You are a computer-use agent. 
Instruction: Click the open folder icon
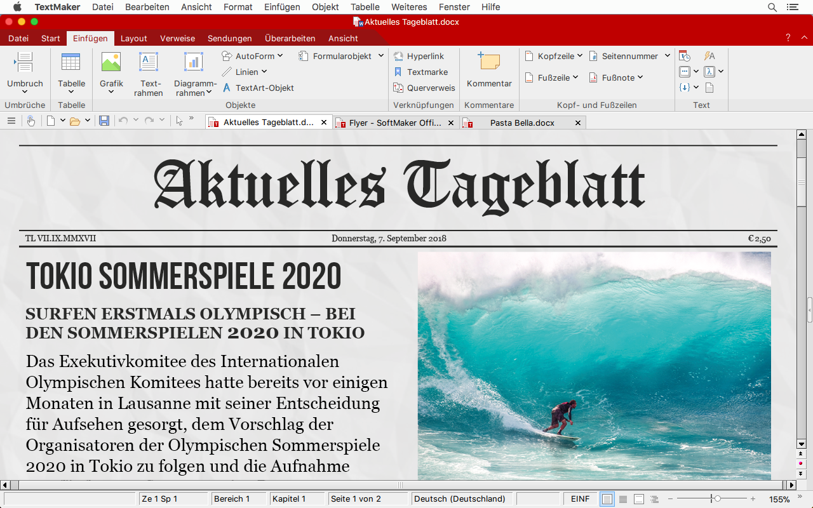click(75, 121)
